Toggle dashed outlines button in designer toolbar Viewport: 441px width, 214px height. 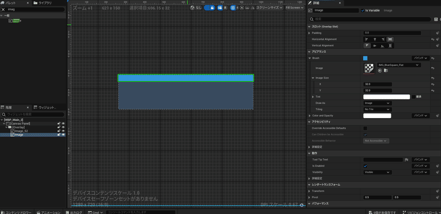207,8
